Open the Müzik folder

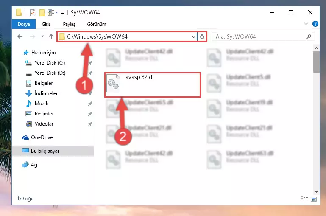pyautogui.click(x=42, y=104)
